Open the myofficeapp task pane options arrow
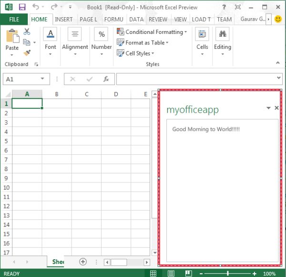Image resolution: width=286 pixels, height=277 pixels. tap(268, 108)
